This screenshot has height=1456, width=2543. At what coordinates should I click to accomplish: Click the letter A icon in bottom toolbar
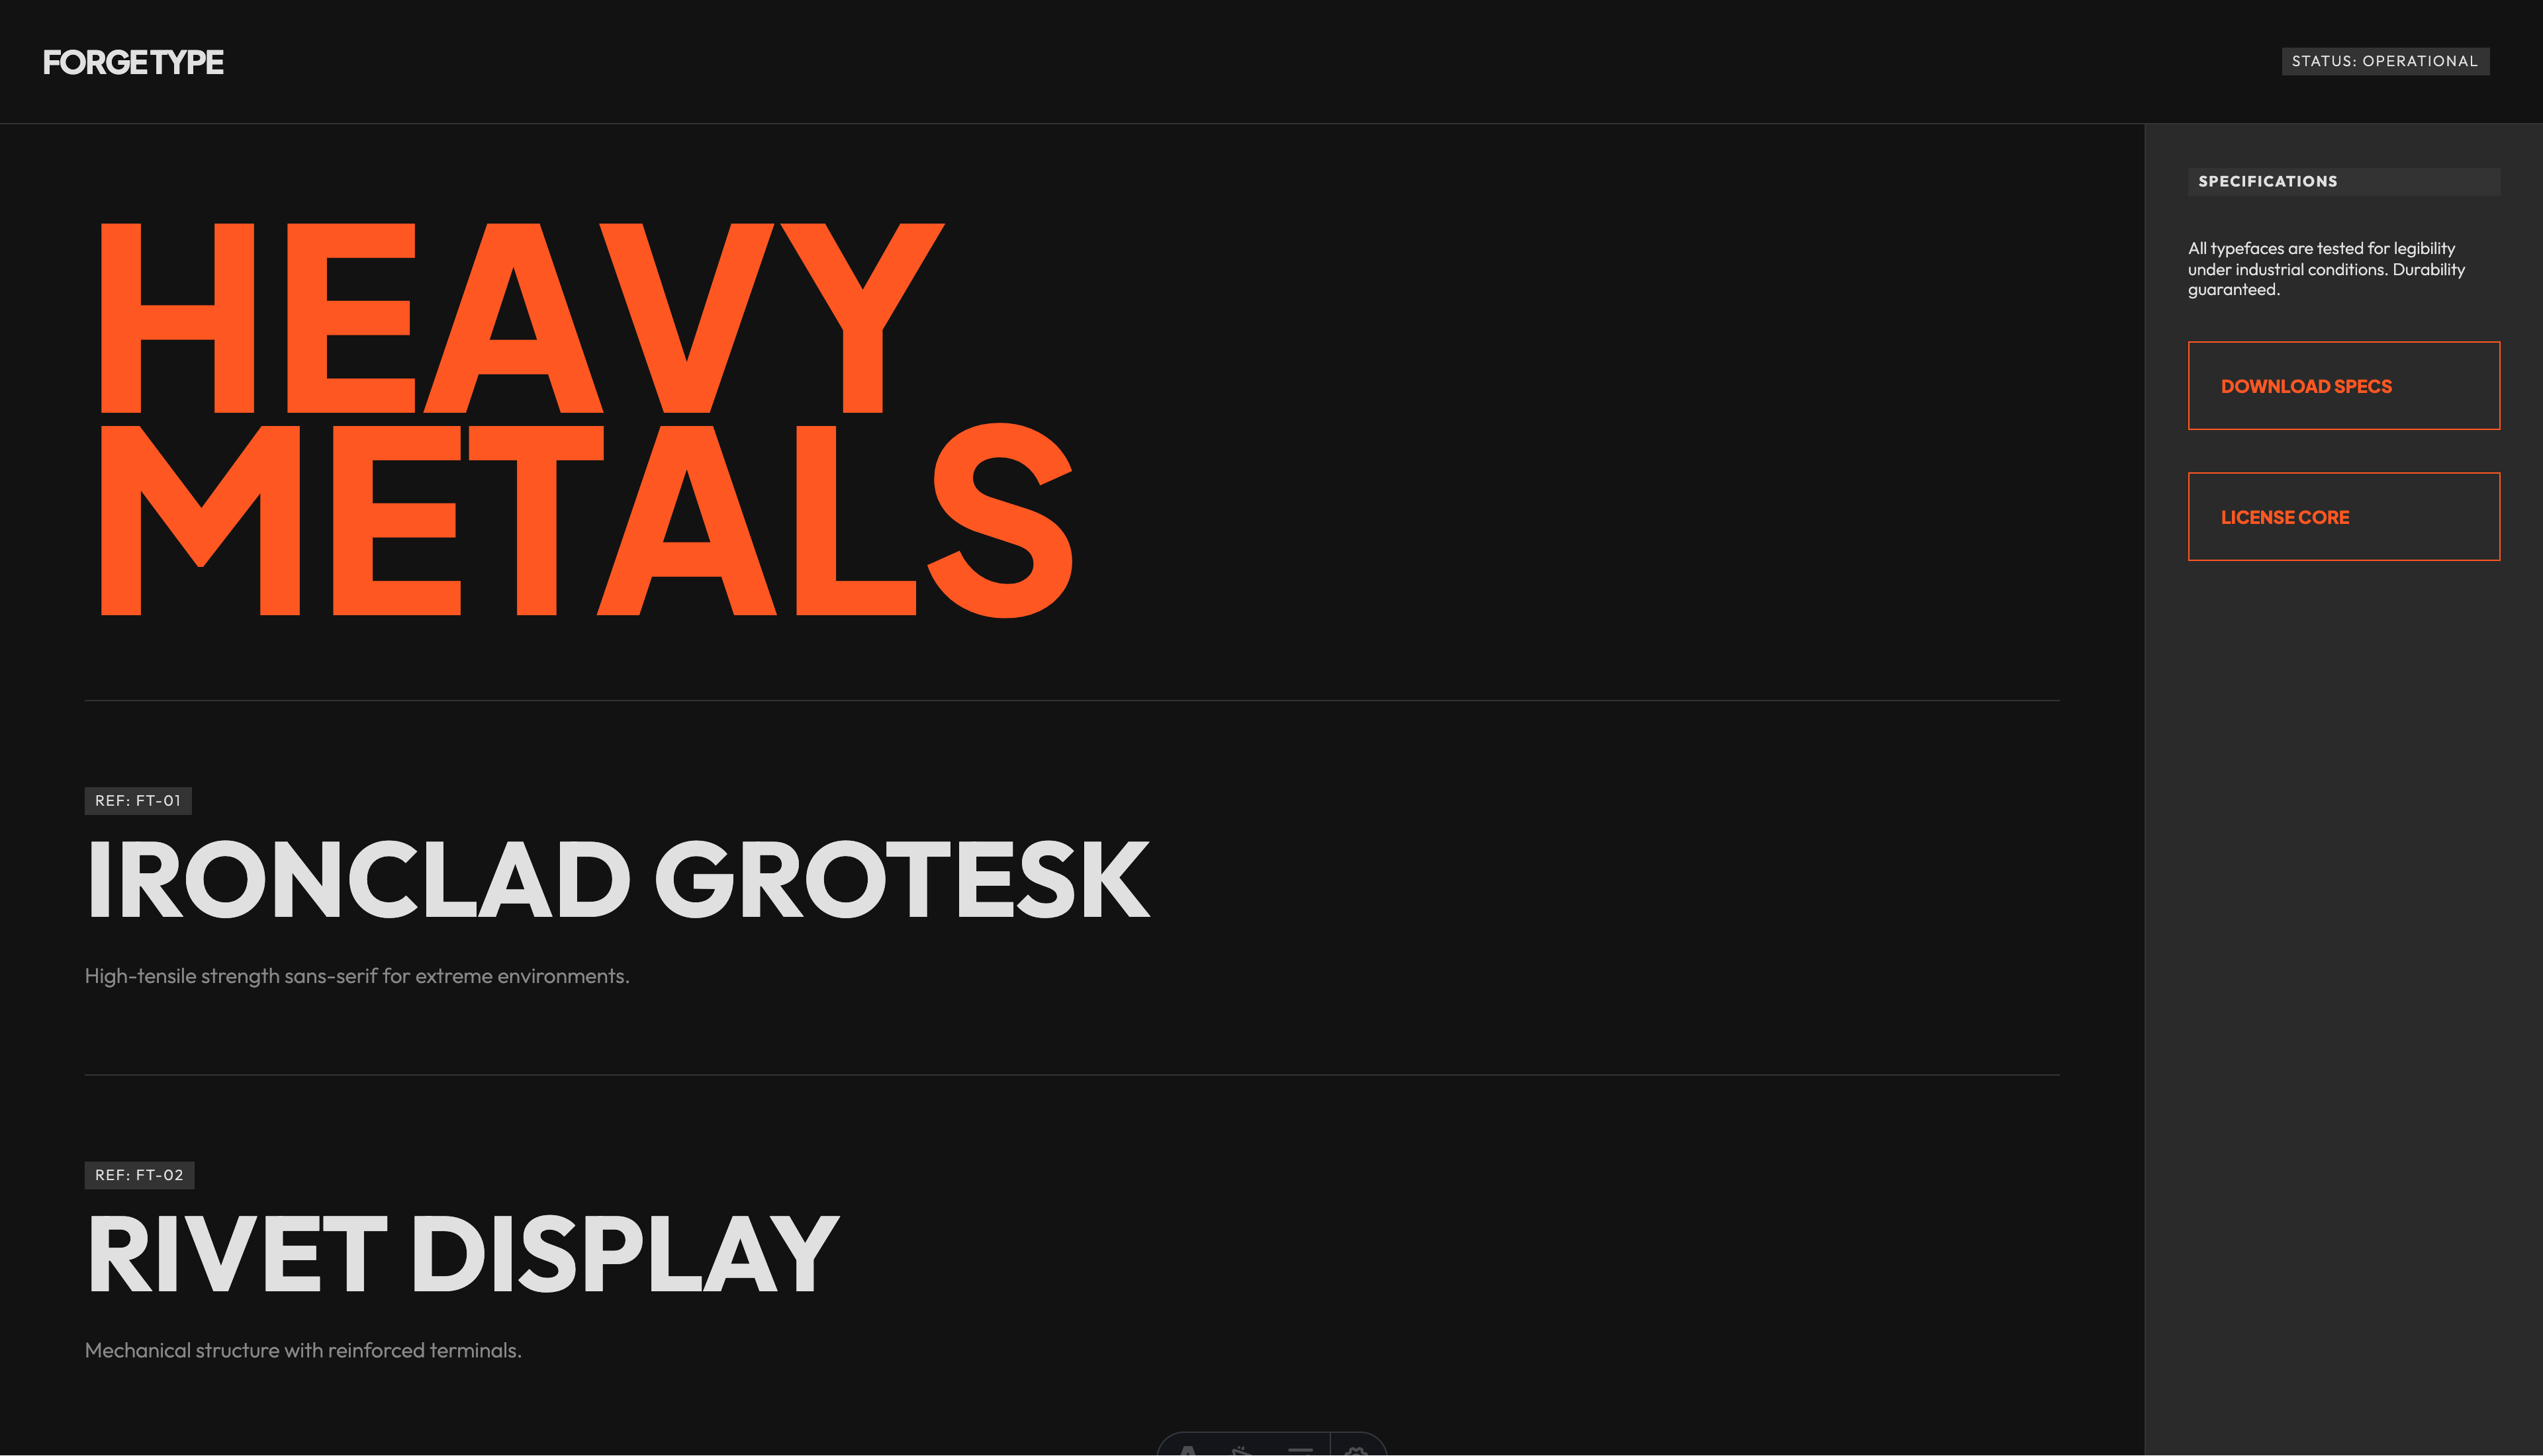point(1189,1449)
